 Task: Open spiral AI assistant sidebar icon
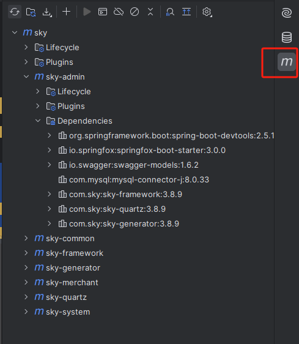pyautogui.click(x=287, y=13)
